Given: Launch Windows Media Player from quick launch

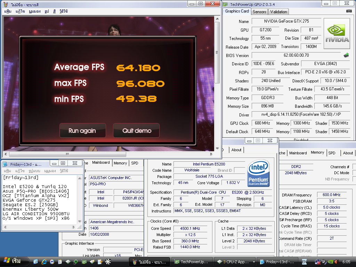Looking at the screenshot, I should (x=52, y=262).
